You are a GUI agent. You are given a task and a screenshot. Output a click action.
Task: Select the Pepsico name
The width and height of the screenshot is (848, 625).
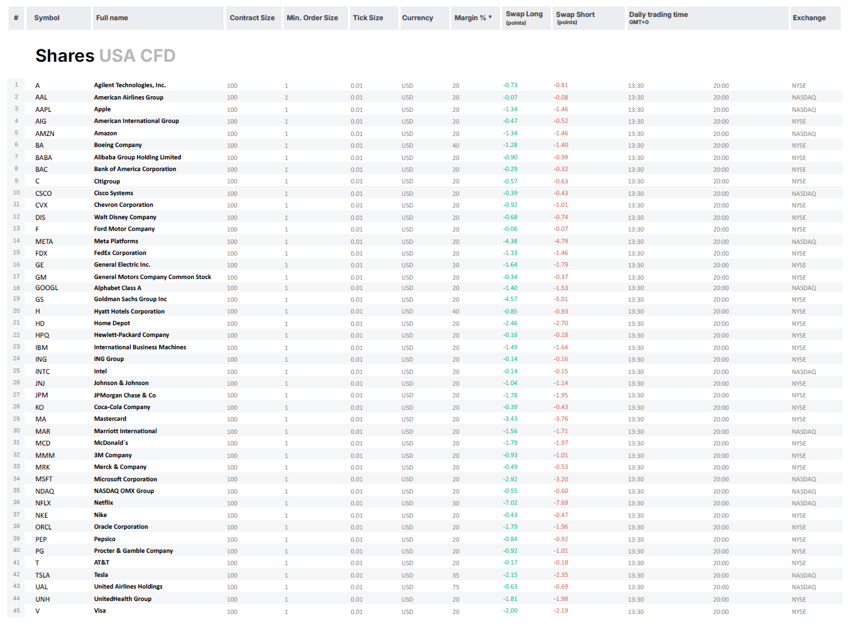point(105,539)
